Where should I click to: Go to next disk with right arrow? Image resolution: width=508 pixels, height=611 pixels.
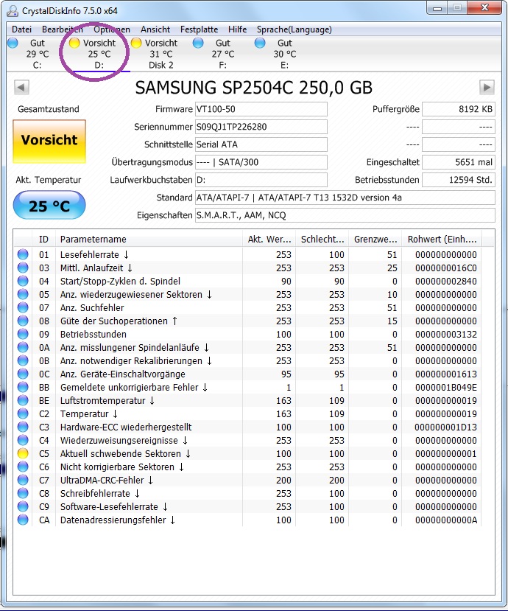click(487, 87)
